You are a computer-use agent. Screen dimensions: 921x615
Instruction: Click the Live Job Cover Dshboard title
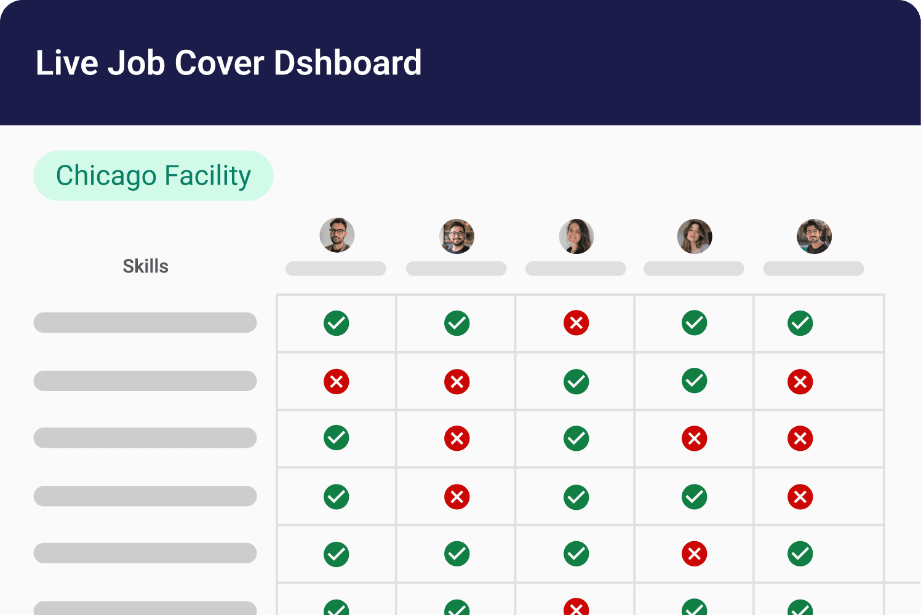(228, 63)
